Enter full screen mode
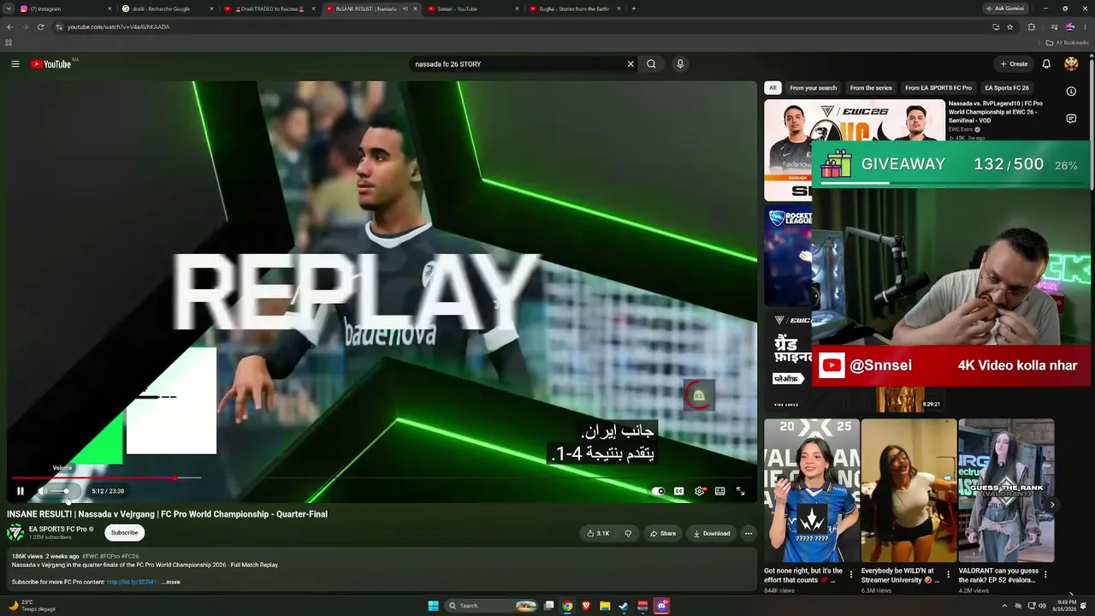Screen dimensions: 1095x616 (x=741, y=491)
